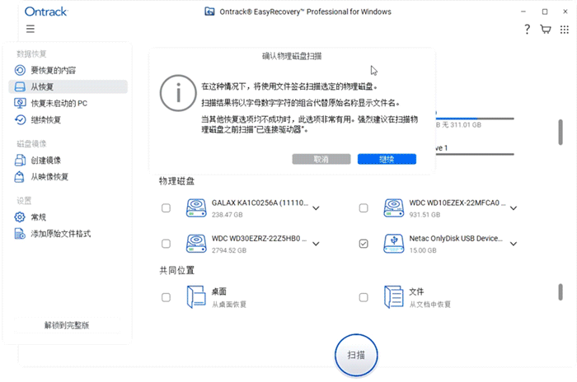Viewport: 577px width, 382px height.
Task: Click the 15.00 GB size text
Action: point(423,250)
